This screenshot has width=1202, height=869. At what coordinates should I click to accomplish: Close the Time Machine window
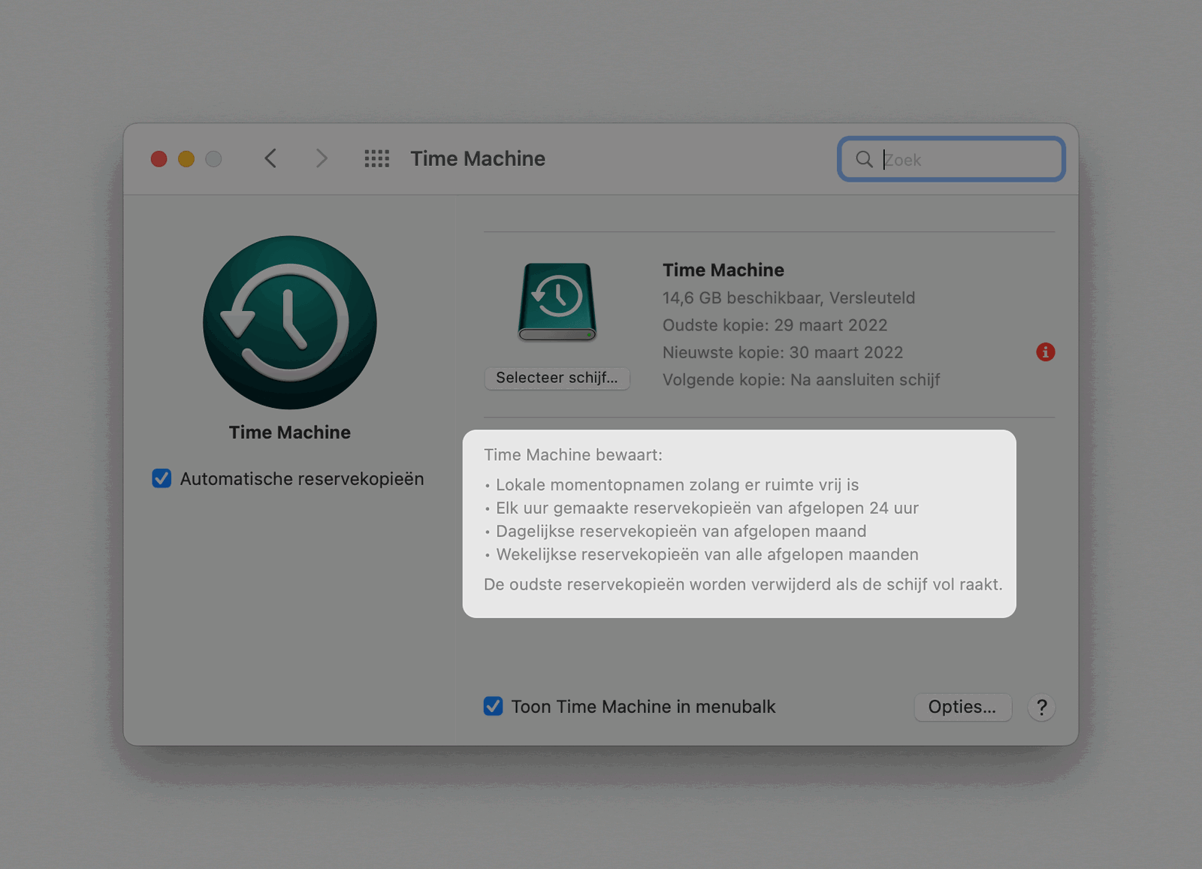[x=159, y=159]
